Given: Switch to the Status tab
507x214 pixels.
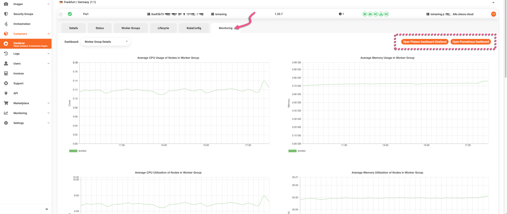Looking at the screenshot, I should pos(100,28).
